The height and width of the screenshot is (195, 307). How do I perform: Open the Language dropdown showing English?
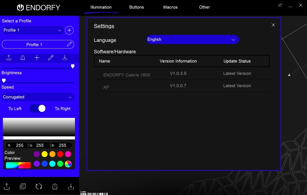coord(192,39)
